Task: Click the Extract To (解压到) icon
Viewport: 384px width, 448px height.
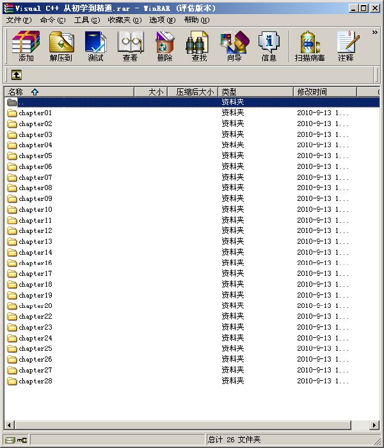Action: [x=61, y=46]
